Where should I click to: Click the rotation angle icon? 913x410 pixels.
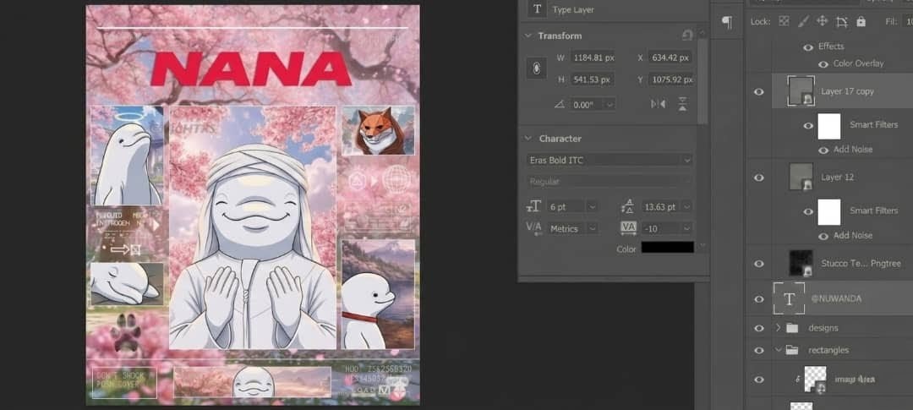[559, 104]
